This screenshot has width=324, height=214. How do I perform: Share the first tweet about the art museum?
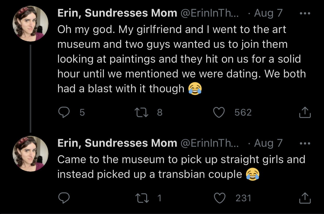[304, 112]
